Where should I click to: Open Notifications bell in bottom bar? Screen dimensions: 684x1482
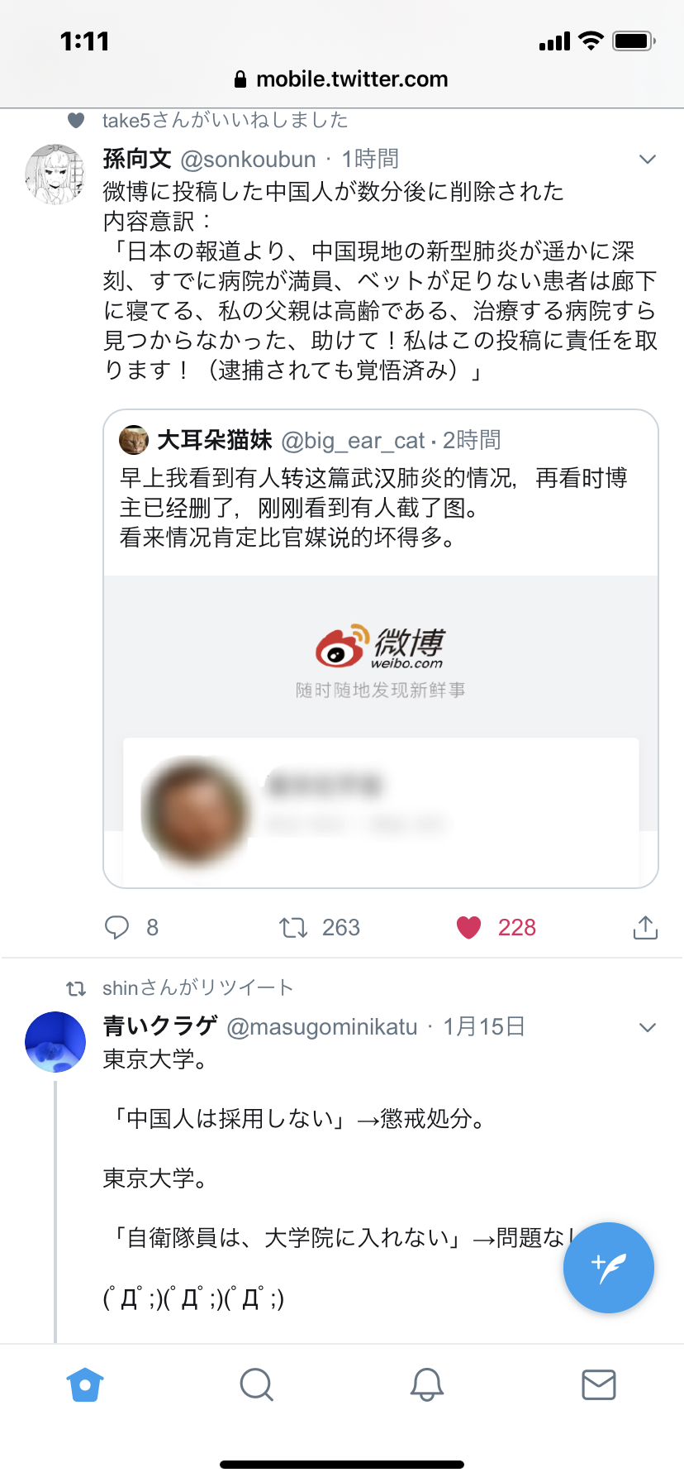coord(427,1384)
